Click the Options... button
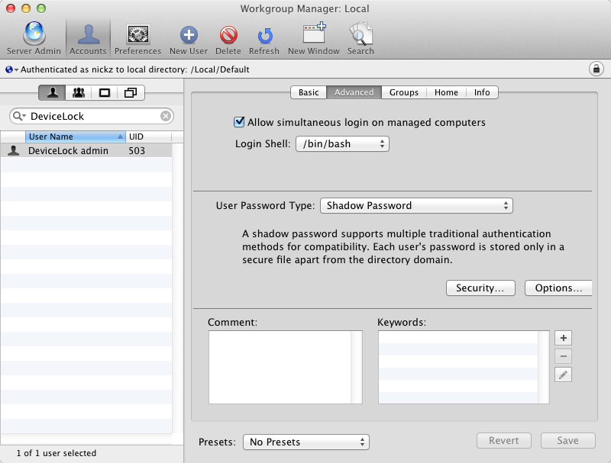The width and height of the screenshot is (611, 463). tap(558, 288)
